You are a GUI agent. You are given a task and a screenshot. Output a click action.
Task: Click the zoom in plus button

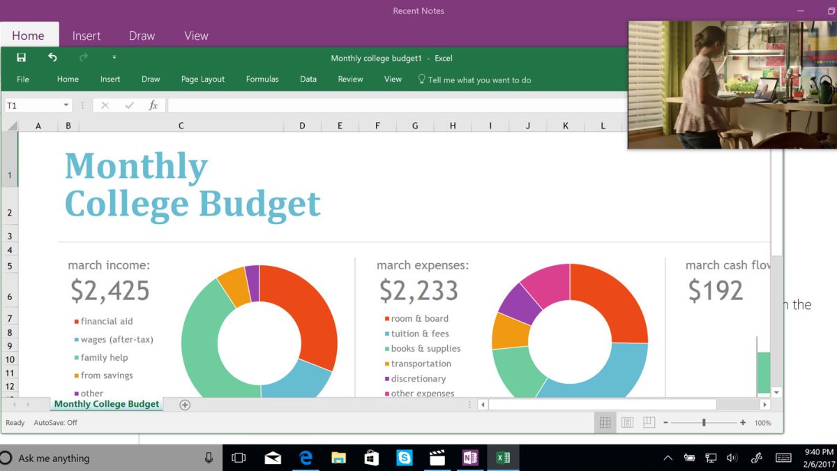pos(743,423)
